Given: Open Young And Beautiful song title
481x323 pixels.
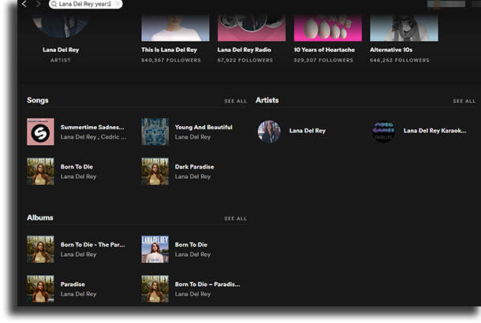Looking at the screenshot, I should click(x=203, y=127).
